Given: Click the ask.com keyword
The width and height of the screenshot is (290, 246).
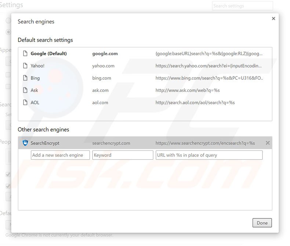Looking at the screenshot, I should (101, 90).
